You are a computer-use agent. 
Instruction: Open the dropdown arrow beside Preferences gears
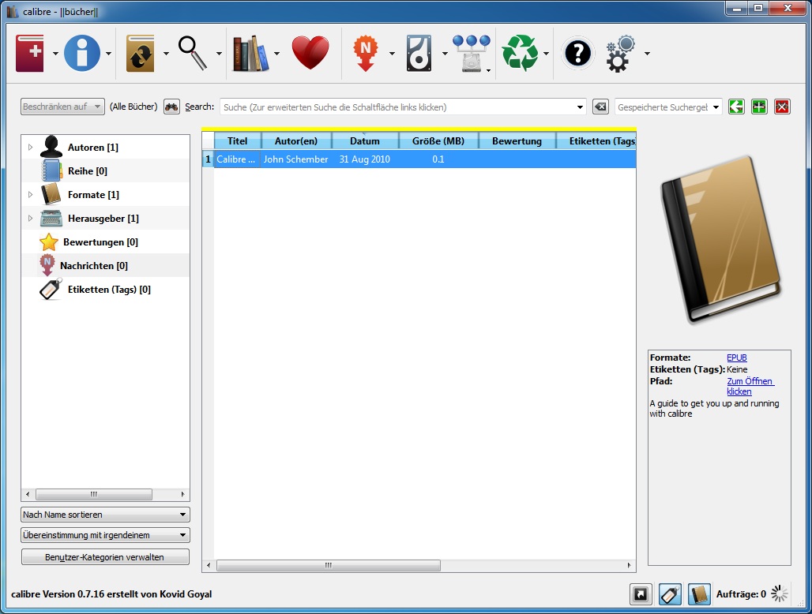click(647, 54)
